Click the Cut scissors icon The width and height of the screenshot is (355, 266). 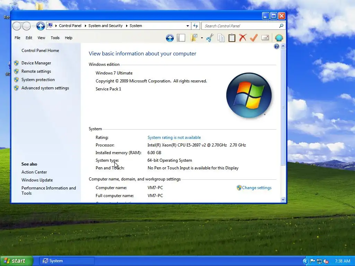210,38
